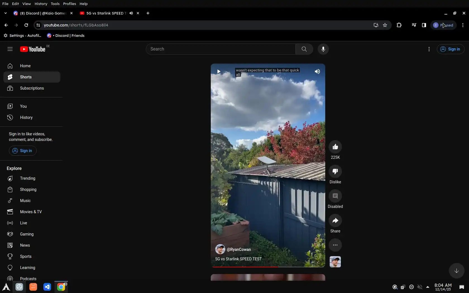Open the @RyanCowan channel link
This screenshot has height=293, width=469.
239,249
